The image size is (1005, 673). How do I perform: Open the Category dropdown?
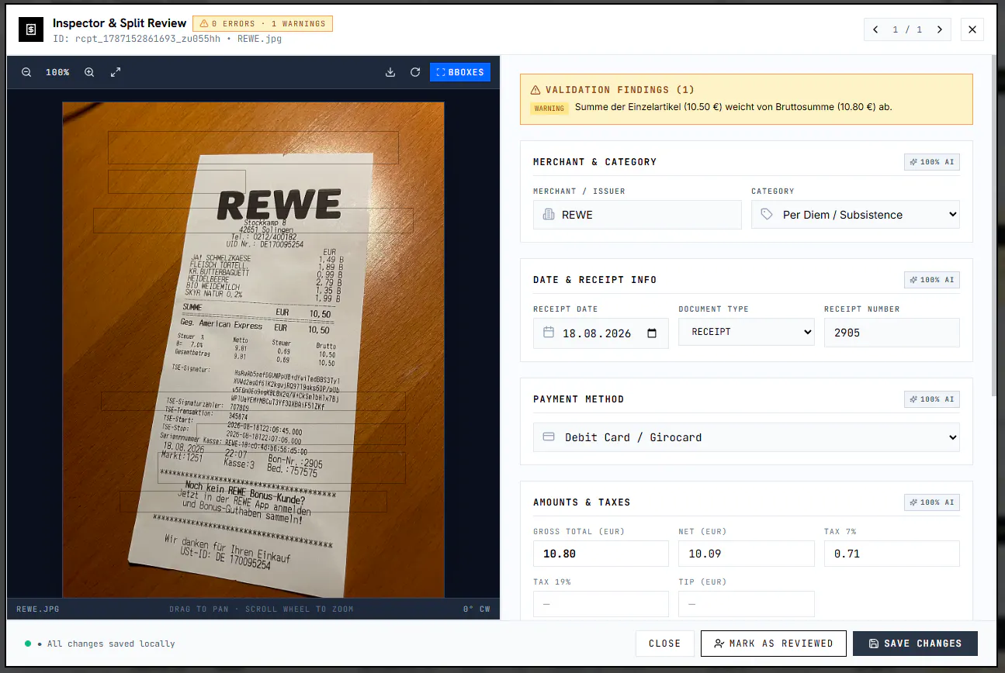click(x=855, y=215)
